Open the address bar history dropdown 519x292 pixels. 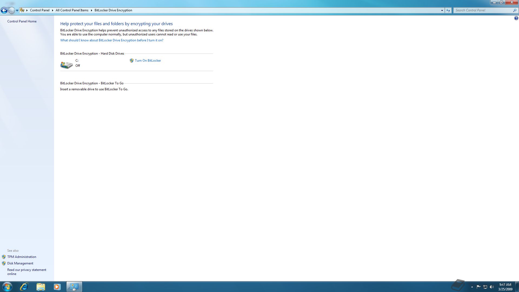click(442, 10)
